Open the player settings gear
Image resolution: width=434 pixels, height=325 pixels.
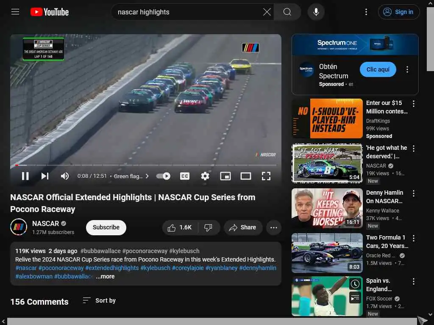[205, 176]
